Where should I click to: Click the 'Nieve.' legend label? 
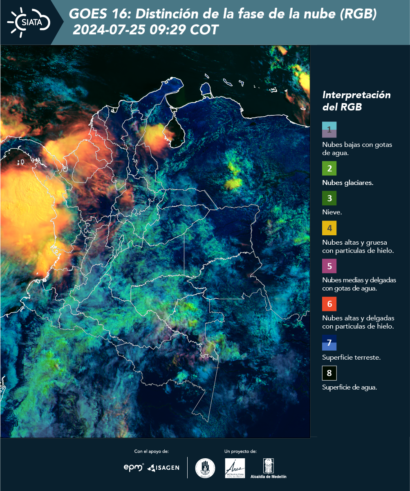point(332,212)
